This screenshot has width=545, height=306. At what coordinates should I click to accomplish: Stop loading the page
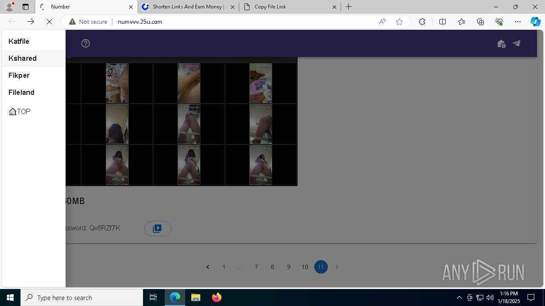point(49,22)
